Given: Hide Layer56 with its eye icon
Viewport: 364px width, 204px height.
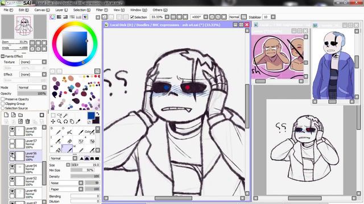Looking at the screenshot, I should point(12,154).
